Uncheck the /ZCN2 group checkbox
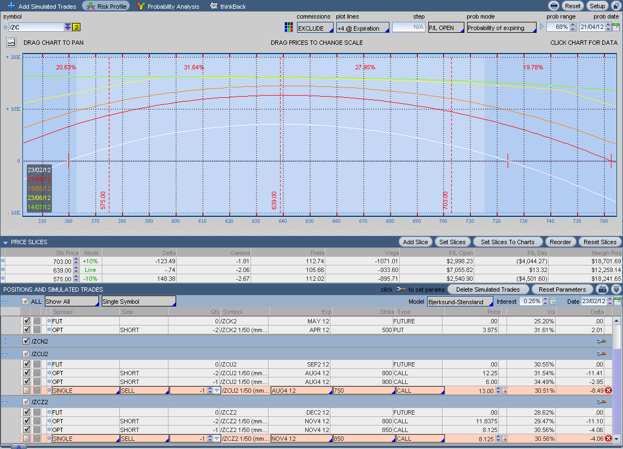The width and height of the screenshot is (623, 449). point(26,341)
